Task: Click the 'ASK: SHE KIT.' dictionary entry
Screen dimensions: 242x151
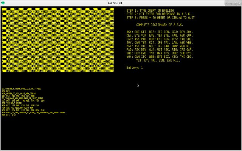Action: pyautogui.click(x=135, y=32)
